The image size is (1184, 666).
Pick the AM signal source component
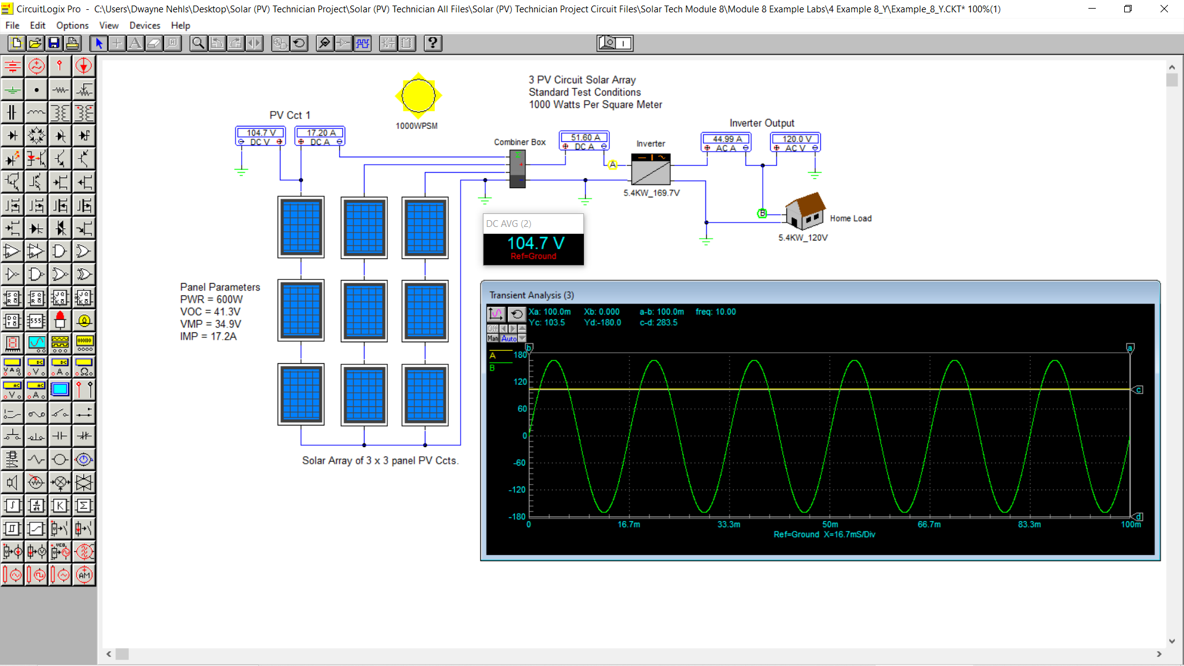click(84, 575)
